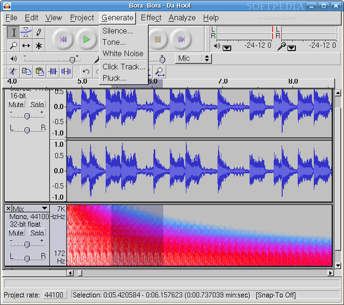Click Mix track pan slider
The height and width of the screenshot is (305, 344).
coord(27,259)
